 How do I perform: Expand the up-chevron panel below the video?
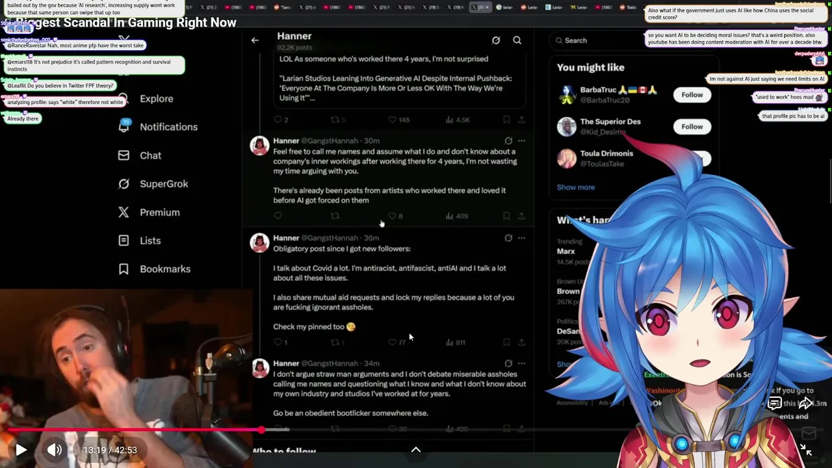(416, 449)
